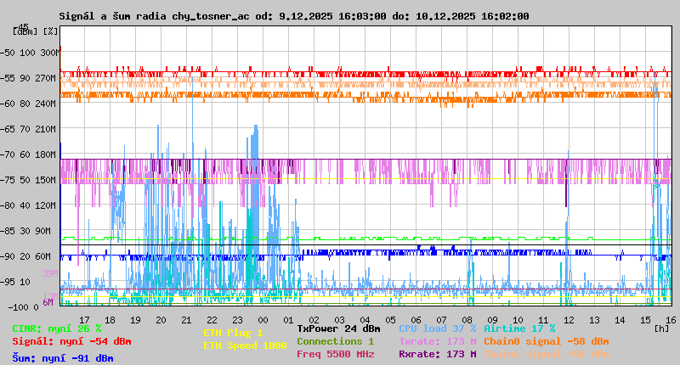
Task: Click the '[dBm] [%]' axis units label
Action: (x=35, y=31)
